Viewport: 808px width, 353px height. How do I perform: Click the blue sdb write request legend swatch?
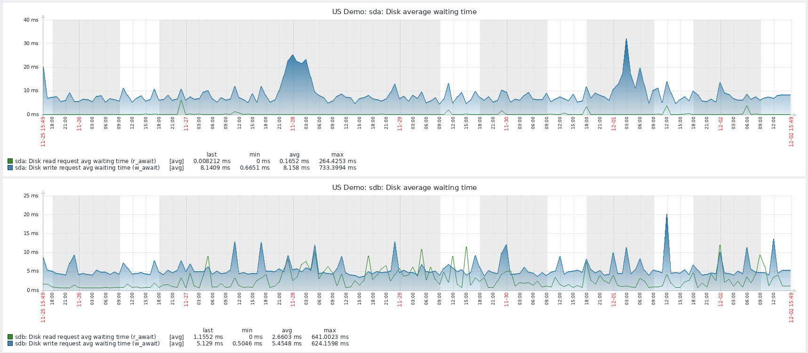click(10, 344)
